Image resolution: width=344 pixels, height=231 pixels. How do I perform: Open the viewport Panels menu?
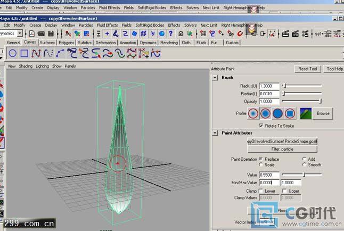coord(70,66)
